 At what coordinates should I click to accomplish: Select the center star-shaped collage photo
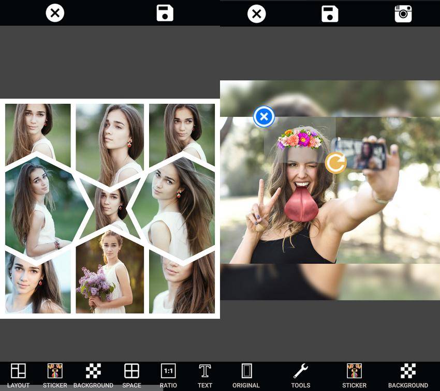tap(110, 209)
